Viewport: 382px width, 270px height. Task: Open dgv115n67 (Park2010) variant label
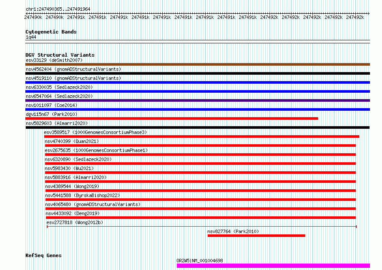(x=52, y=114)
